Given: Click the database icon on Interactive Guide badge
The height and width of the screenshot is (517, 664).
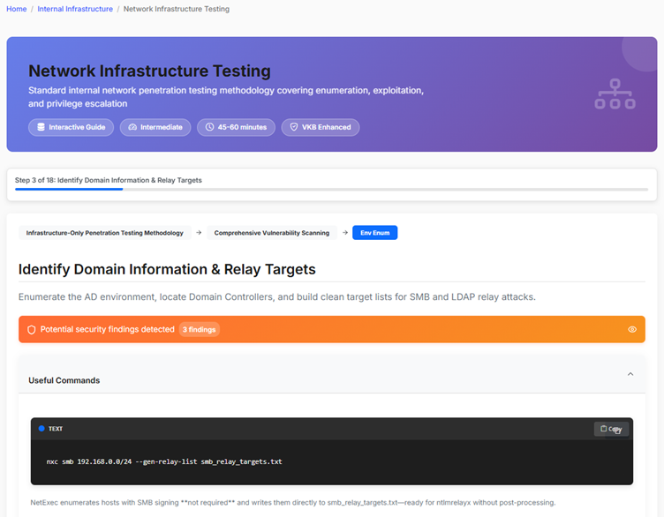Looking at the screenshot, I should pyautogui.click(x=40, y=127).
